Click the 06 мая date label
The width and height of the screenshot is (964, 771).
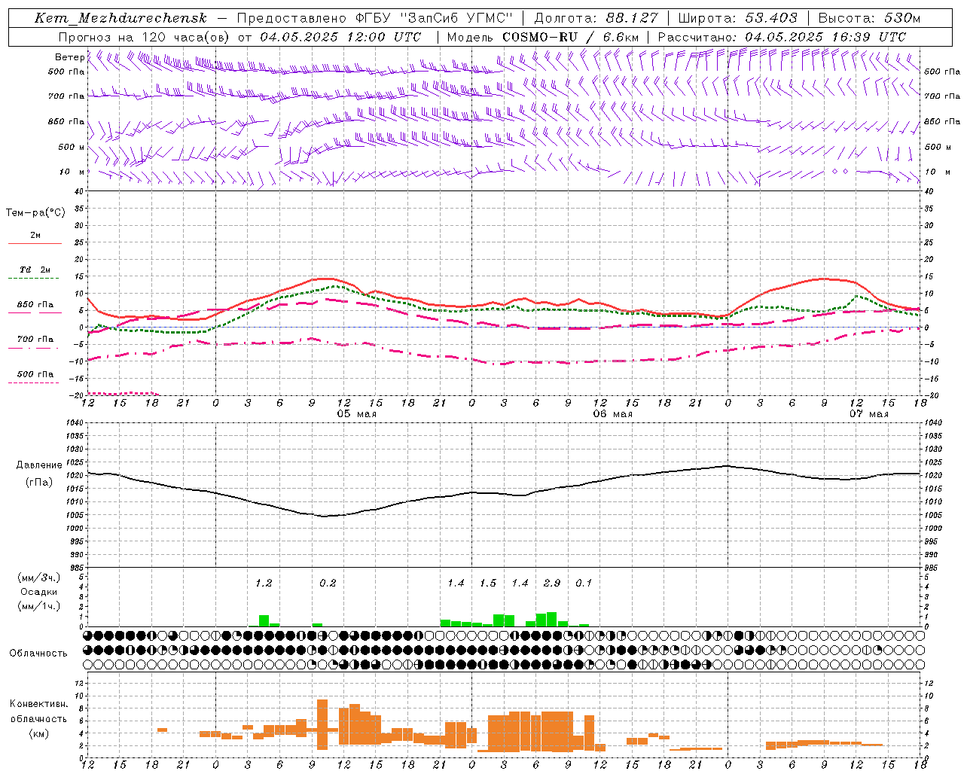pos(612,414)
